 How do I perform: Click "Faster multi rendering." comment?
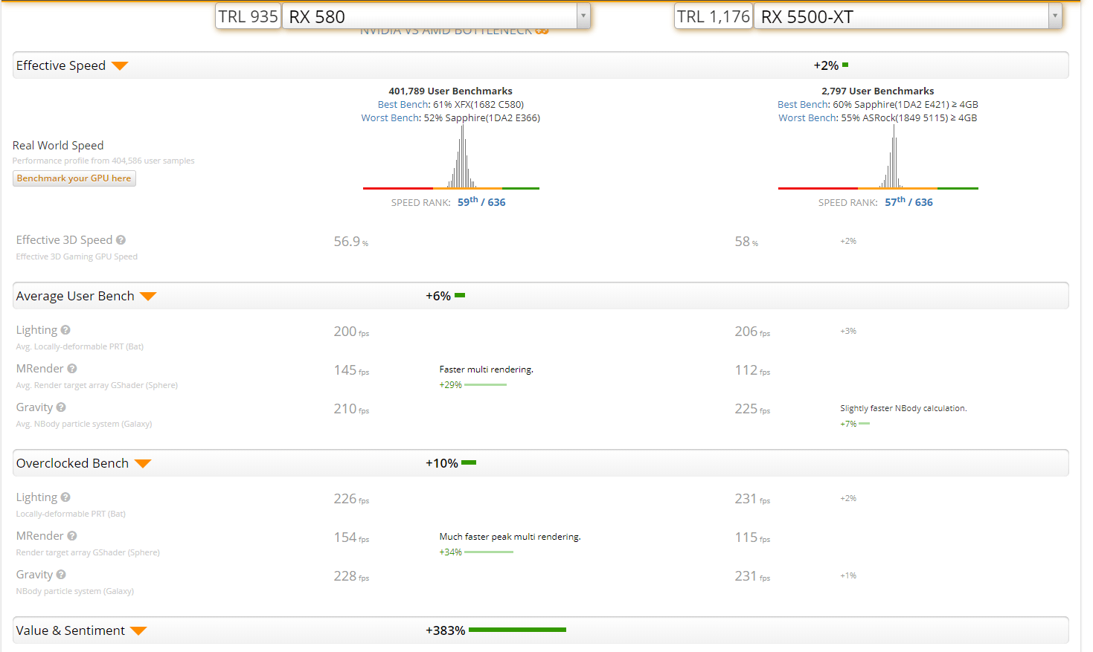coord(487,369)
